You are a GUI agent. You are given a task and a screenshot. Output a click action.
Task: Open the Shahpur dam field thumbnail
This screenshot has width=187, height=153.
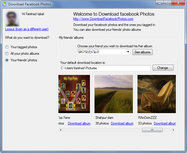coord(114,94)
